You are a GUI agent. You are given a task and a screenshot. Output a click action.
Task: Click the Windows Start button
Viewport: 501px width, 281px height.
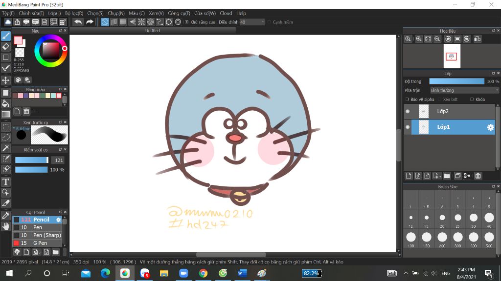(x=9, y=273)
